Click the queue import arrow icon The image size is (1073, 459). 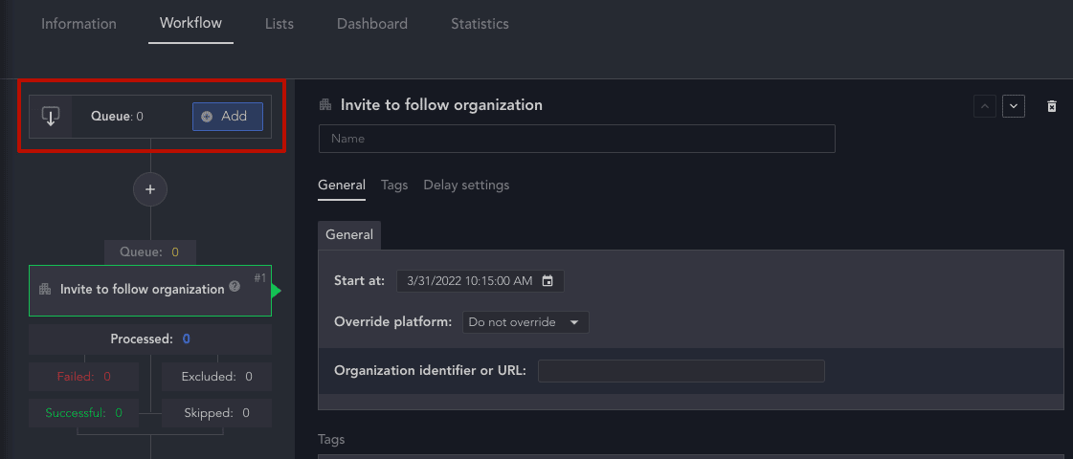(x=51, y=117)
